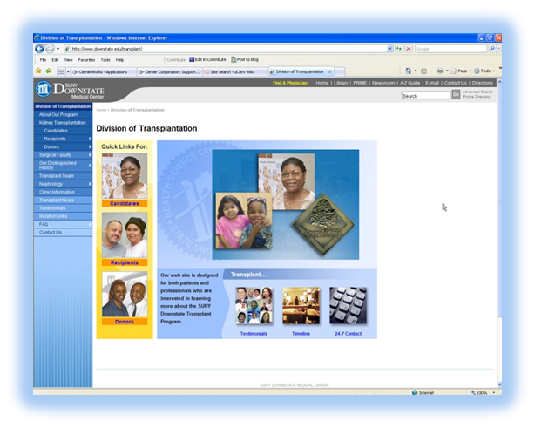Click Edit in Contribute toolbar button
Viewport: 535px width, 428px height.
point(207,60)
